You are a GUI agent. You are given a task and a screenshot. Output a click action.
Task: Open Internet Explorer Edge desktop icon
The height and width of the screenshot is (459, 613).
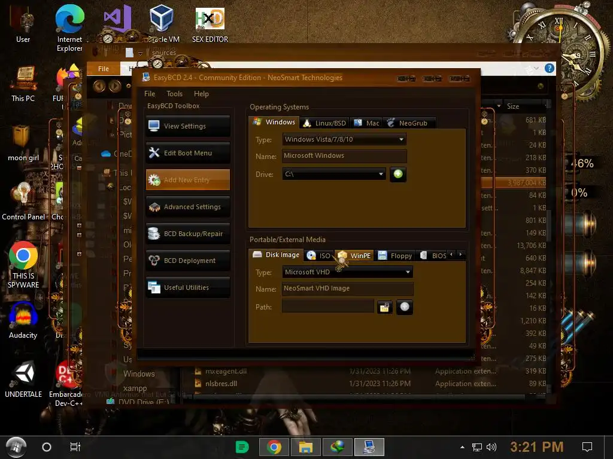click(x=69, y=28)
